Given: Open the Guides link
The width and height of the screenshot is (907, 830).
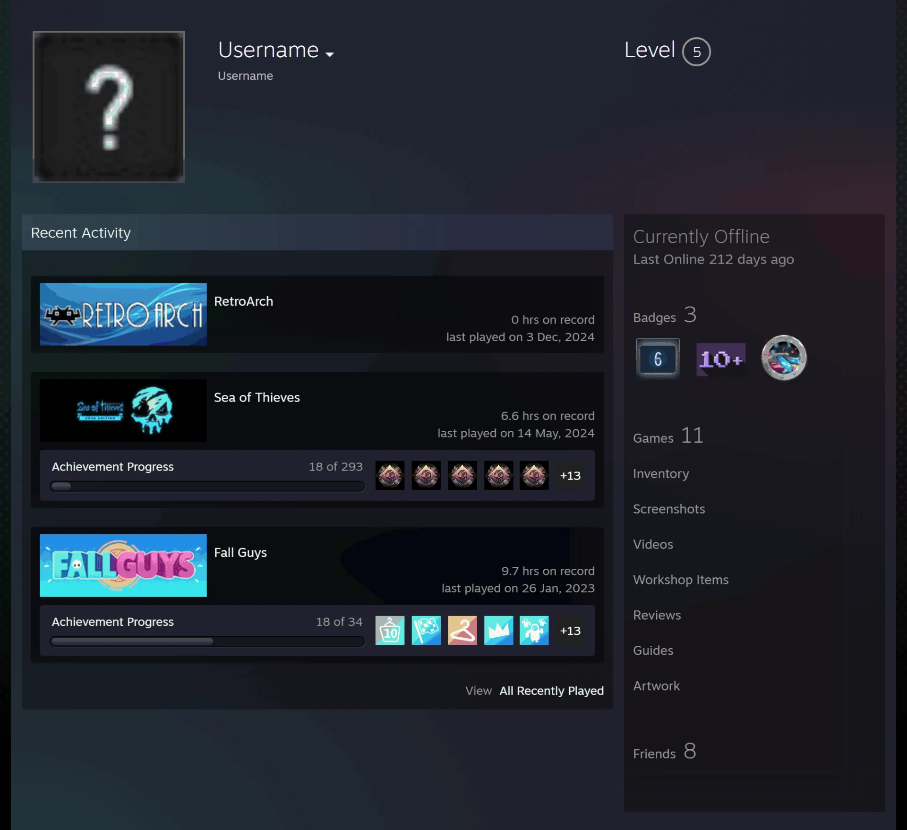Looking at the screenshot, I should 653,650.
